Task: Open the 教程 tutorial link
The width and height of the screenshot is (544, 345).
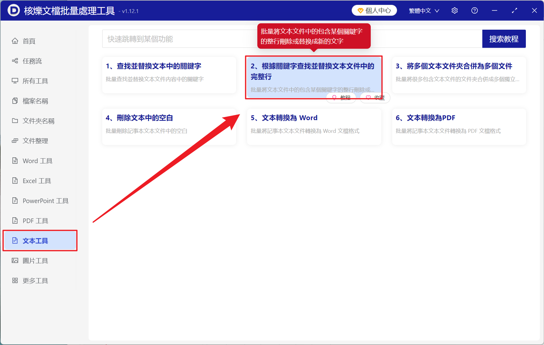Action: tap(341, 97)
